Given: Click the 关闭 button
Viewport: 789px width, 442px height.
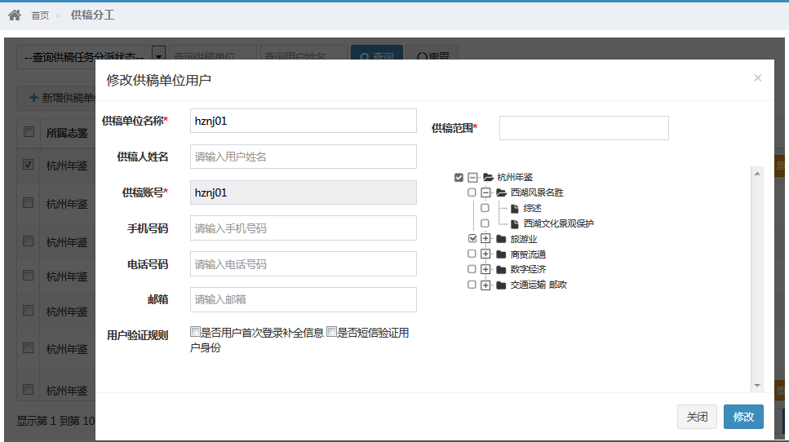Looking at the screenshot, I should pos(697,417).
